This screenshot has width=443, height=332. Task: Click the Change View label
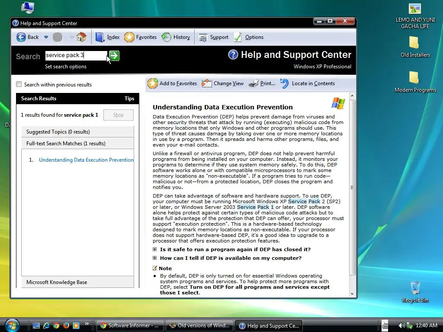228,83
